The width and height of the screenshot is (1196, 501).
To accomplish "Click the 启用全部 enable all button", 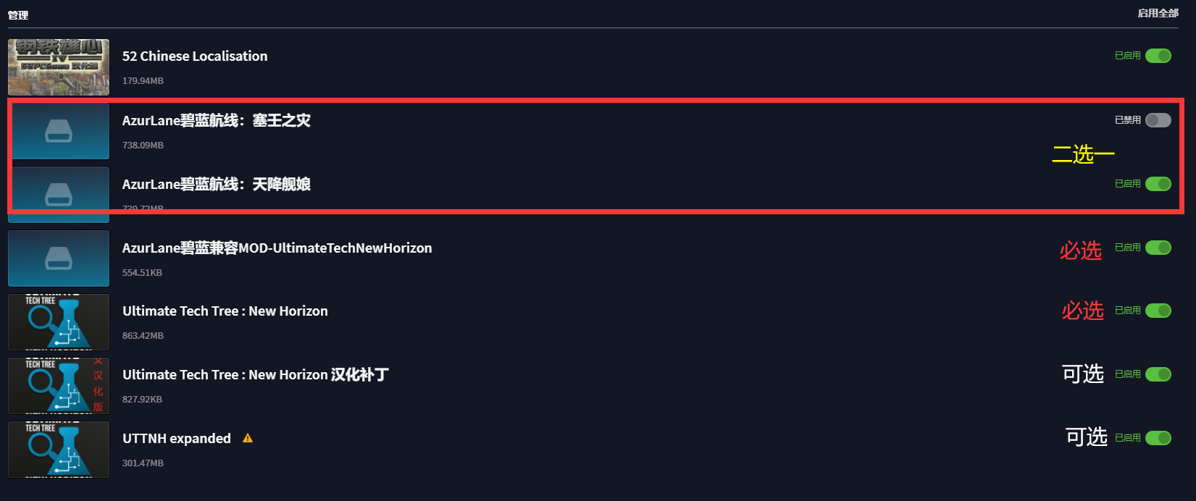I will point(1158,13).
